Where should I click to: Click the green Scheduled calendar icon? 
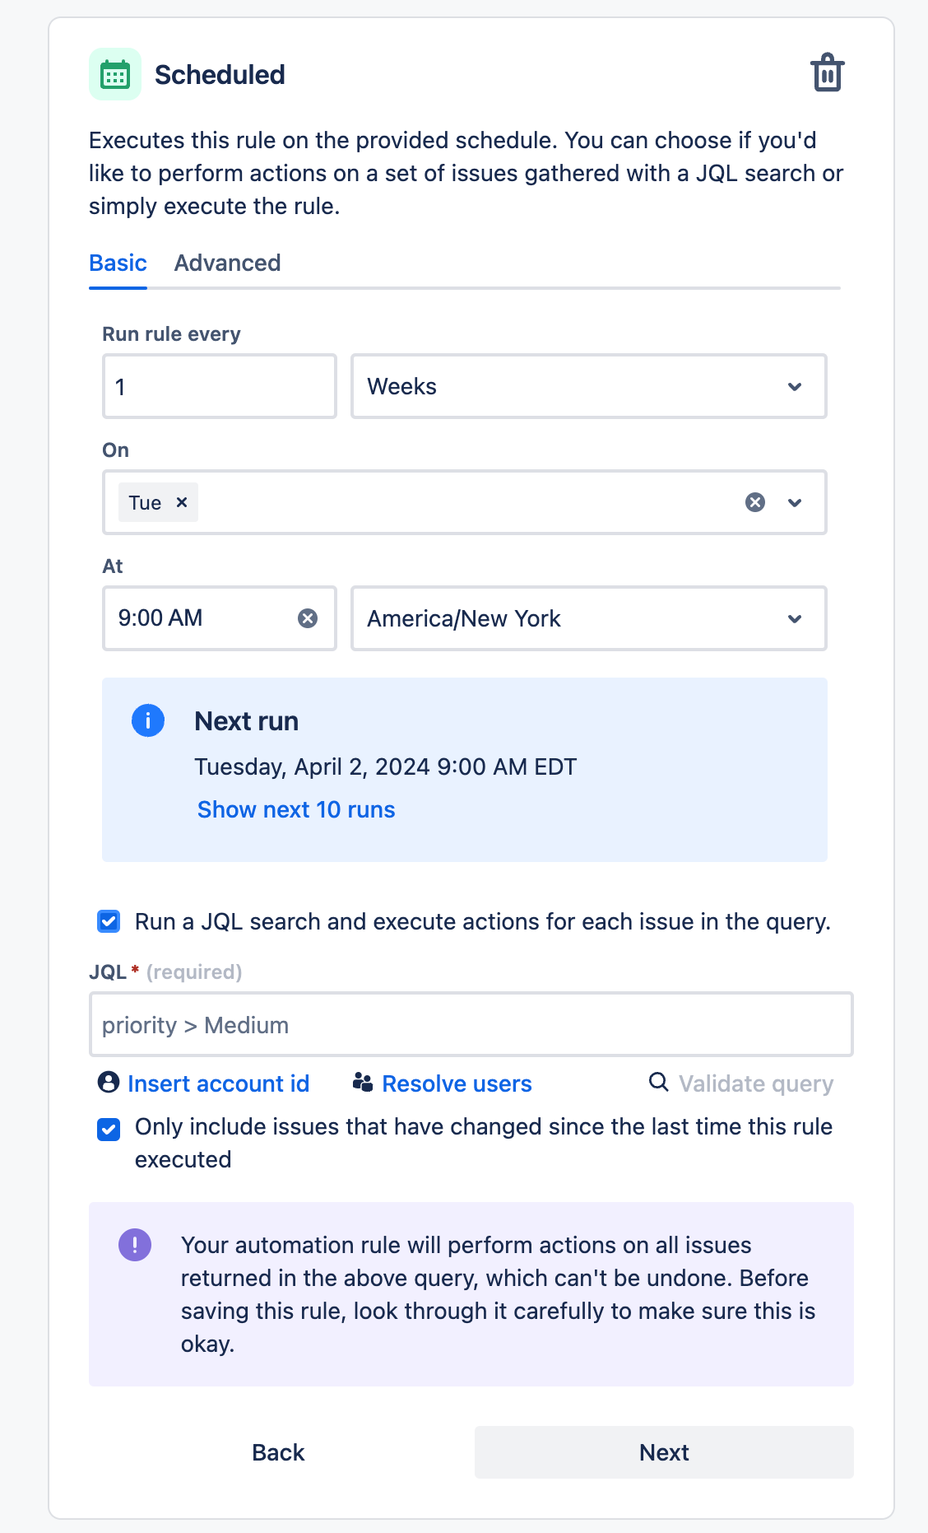pos(115,74)
